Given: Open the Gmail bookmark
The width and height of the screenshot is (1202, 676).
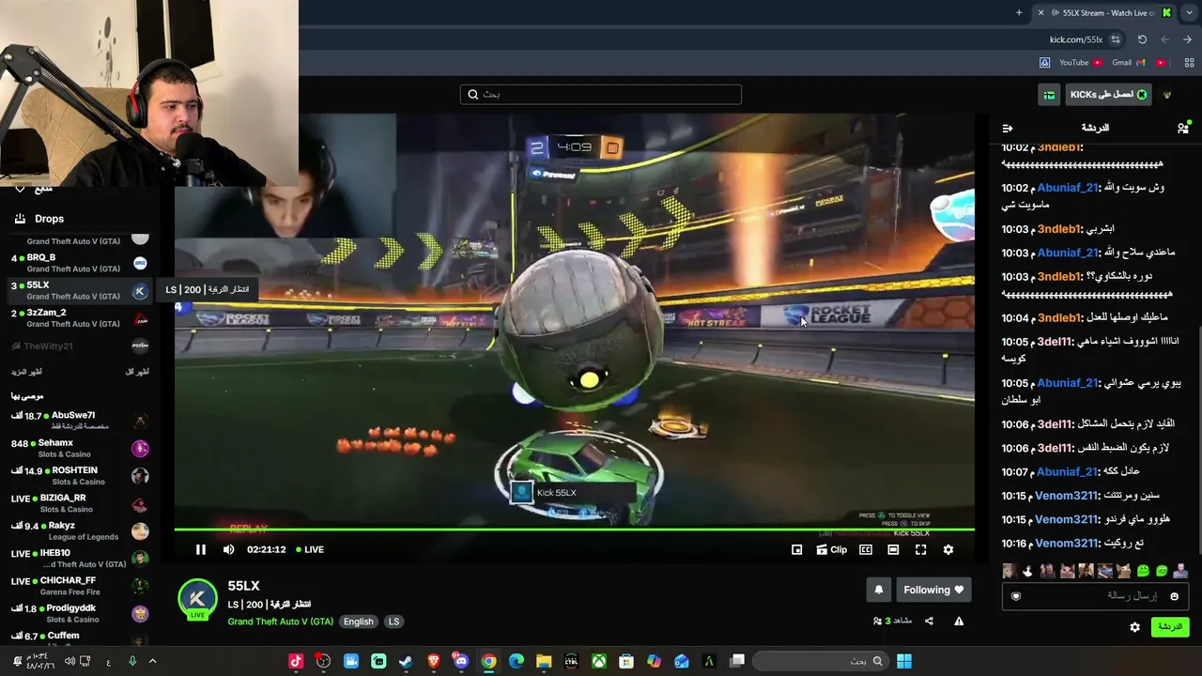Looking at the screenshot, I should pos(1130,63).
